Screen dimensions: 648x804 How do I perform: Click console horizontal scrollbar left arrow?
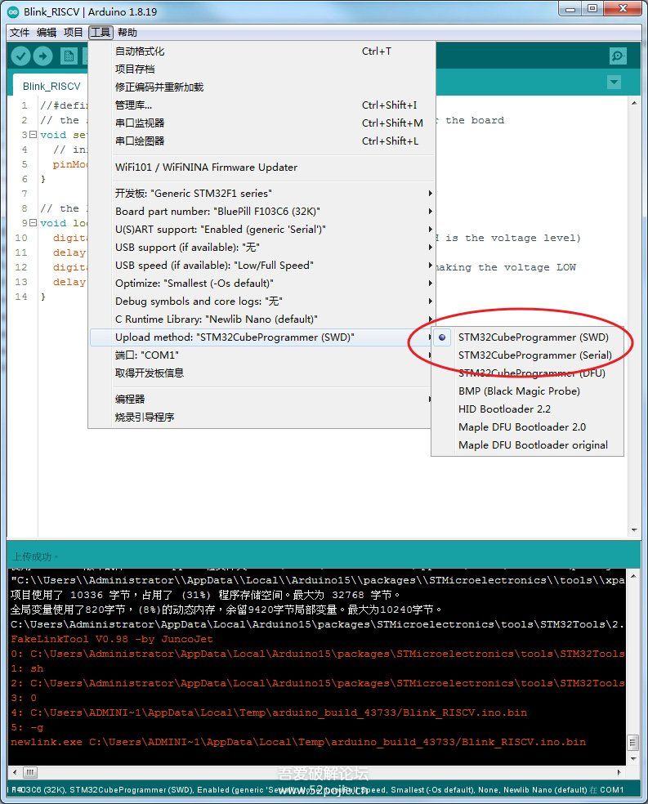(x=15, y=771)
